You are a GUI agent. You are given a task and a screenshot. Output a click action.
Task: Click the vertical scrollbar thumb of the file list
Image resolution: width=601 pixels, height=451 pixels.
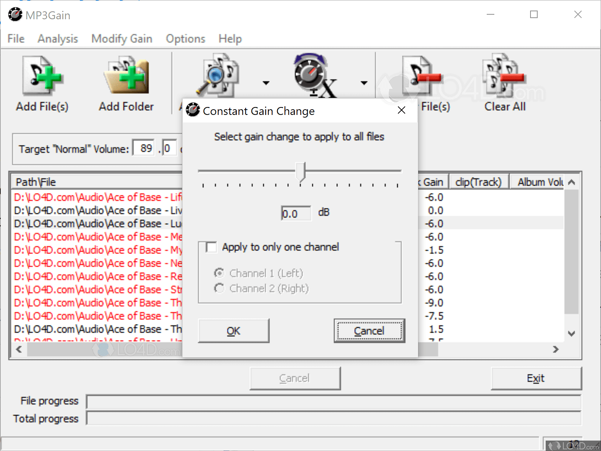(572, 252)
